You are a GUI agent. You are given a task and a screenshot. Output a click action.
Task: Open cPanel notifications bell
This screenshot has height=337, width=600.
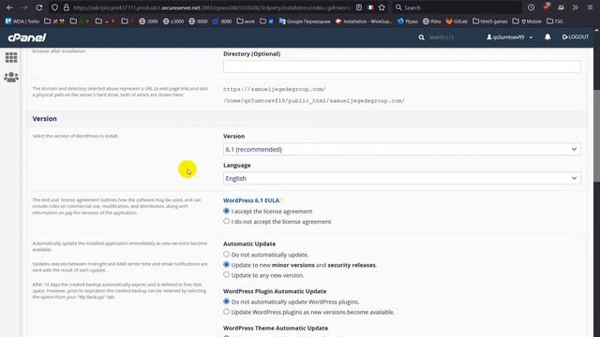tap(547, 37)
